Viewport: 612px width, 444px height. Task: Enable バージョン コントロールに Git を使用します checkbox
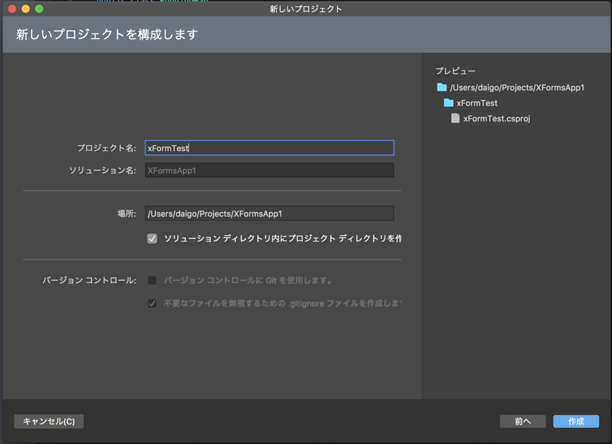pos(152,280)
